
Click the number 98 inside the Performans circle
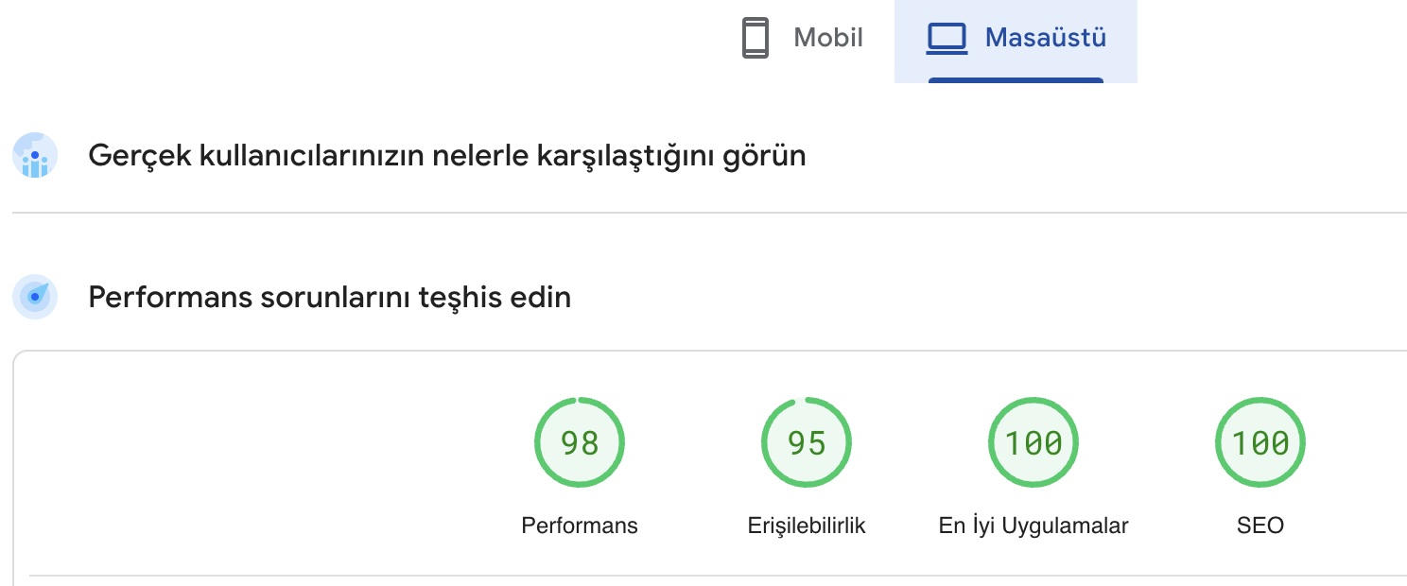pyautogui.click(x=580, y=442)
